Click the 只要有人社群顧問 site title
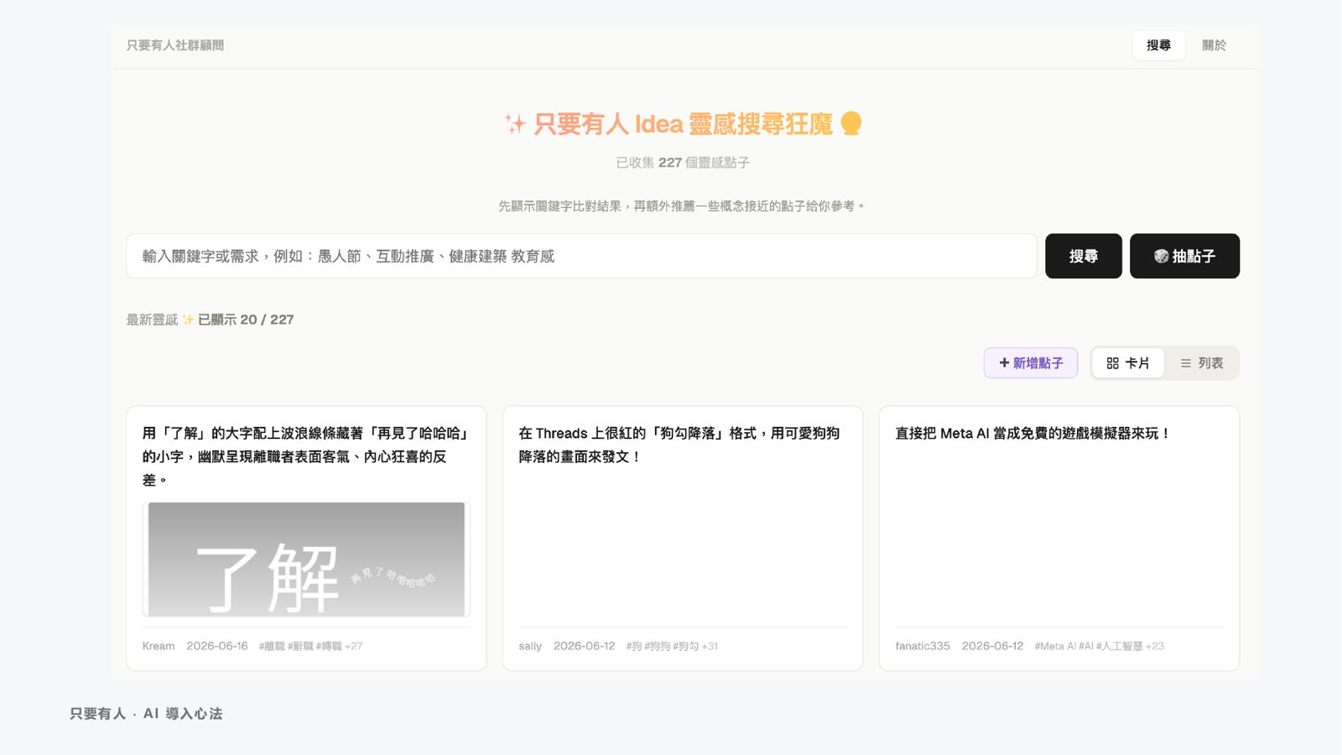The image size is (1342, 755). coord(175,45)
